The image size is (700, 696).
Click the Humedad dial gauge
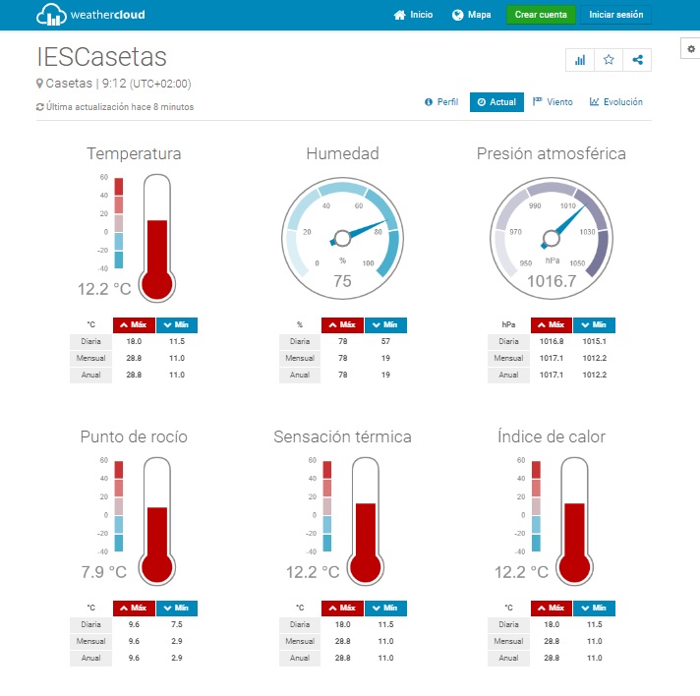pyautogui.click(x=342, y=239)
